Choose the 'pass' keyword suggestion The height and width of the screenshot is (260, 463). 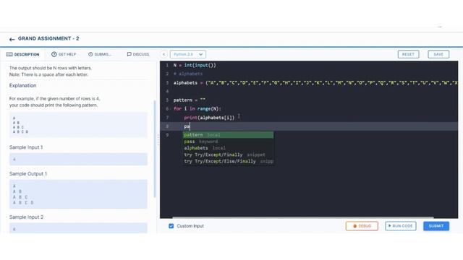[228, 142]
